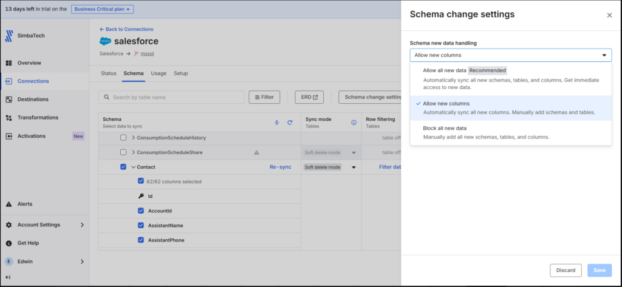Click the Get Help info icon

pyautogui.click(x=9, y=243)
